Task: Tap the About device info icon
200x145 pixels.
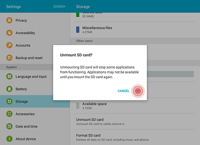Action: tap(9, 139)
